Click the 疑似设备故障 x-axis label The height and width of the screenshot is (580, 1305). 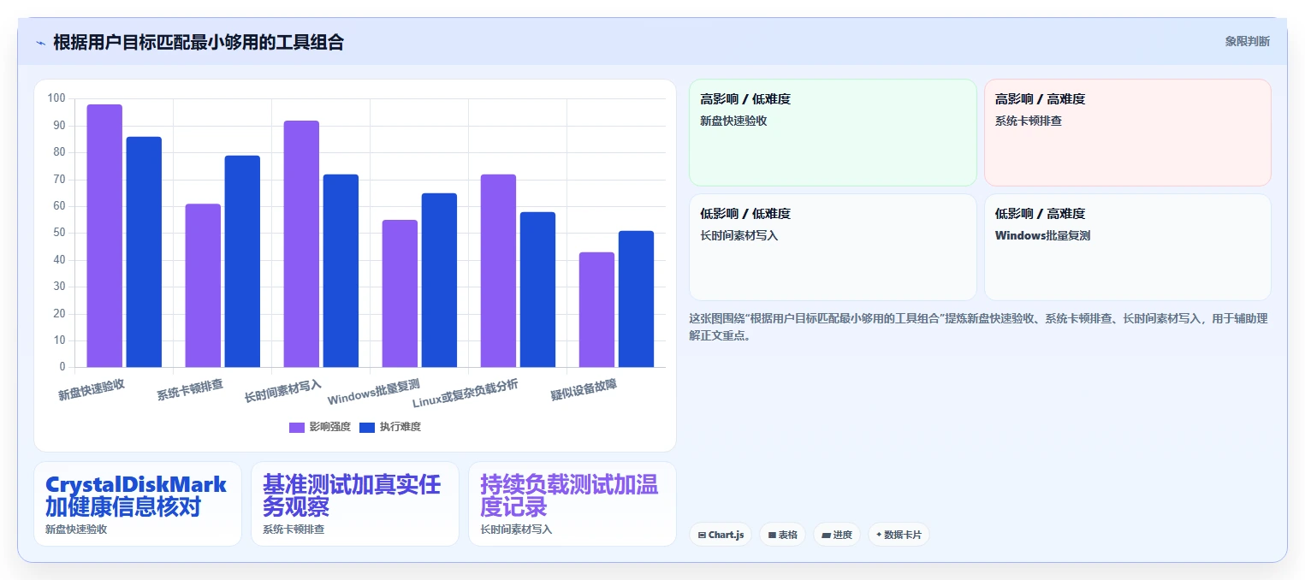pos(584,389)
